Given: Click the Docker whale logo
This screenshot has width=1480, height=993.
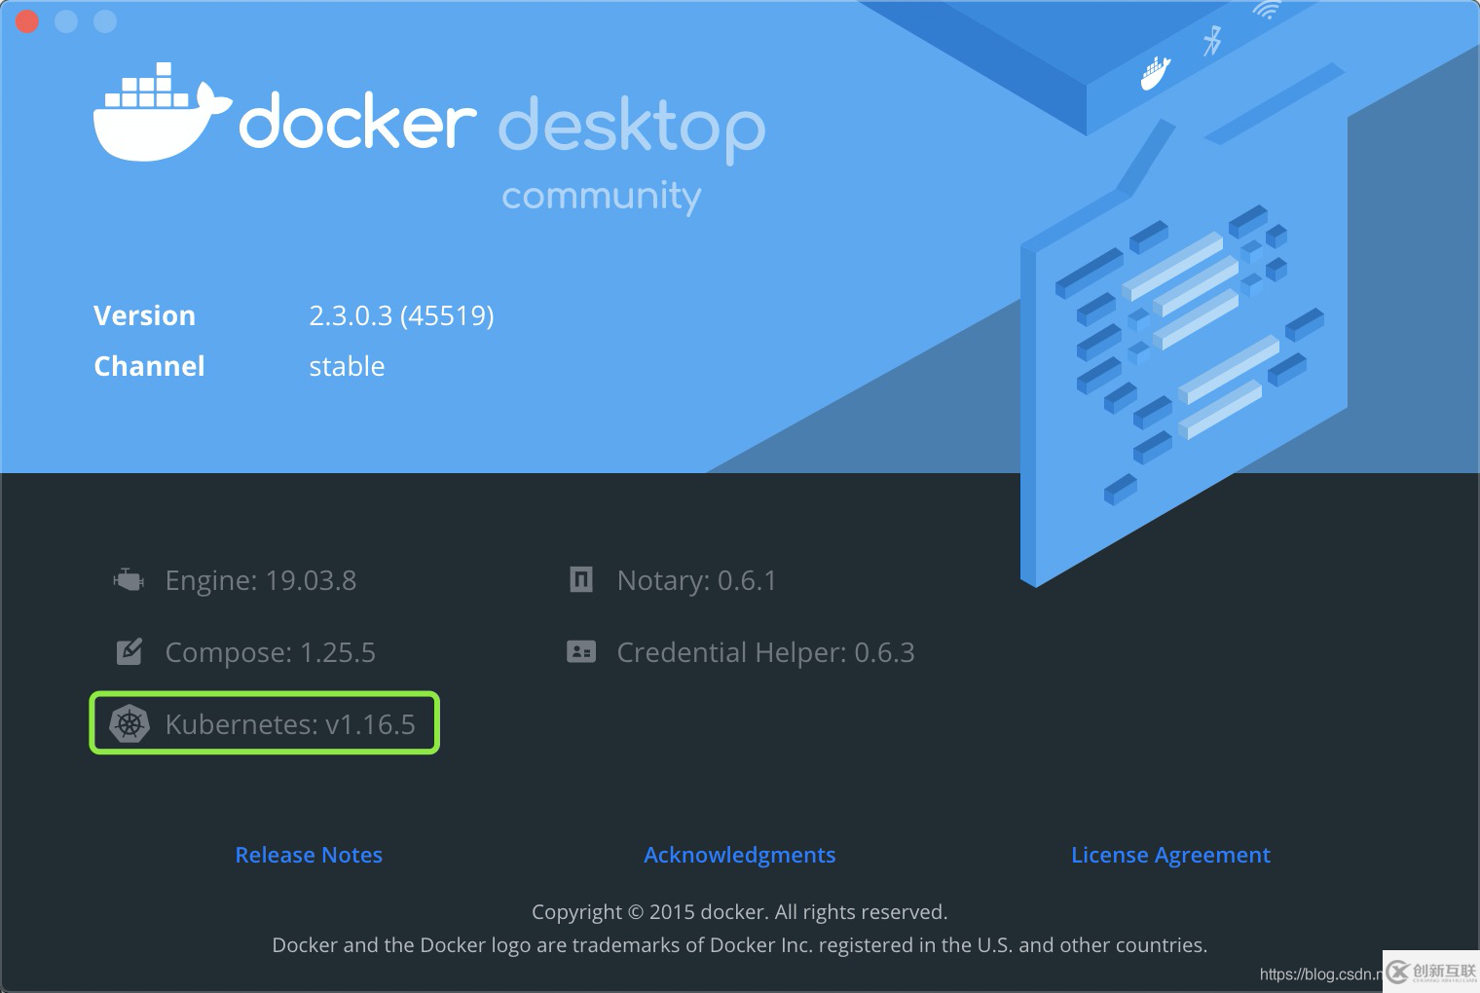Looking at the screenshot, I should [x=161, y=112].
